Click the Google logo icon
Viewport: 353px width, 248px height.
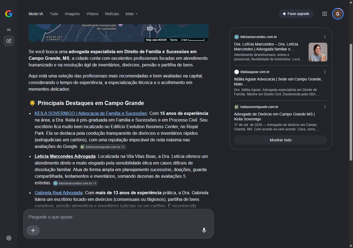pyautogui.click(x=9, y=14)
